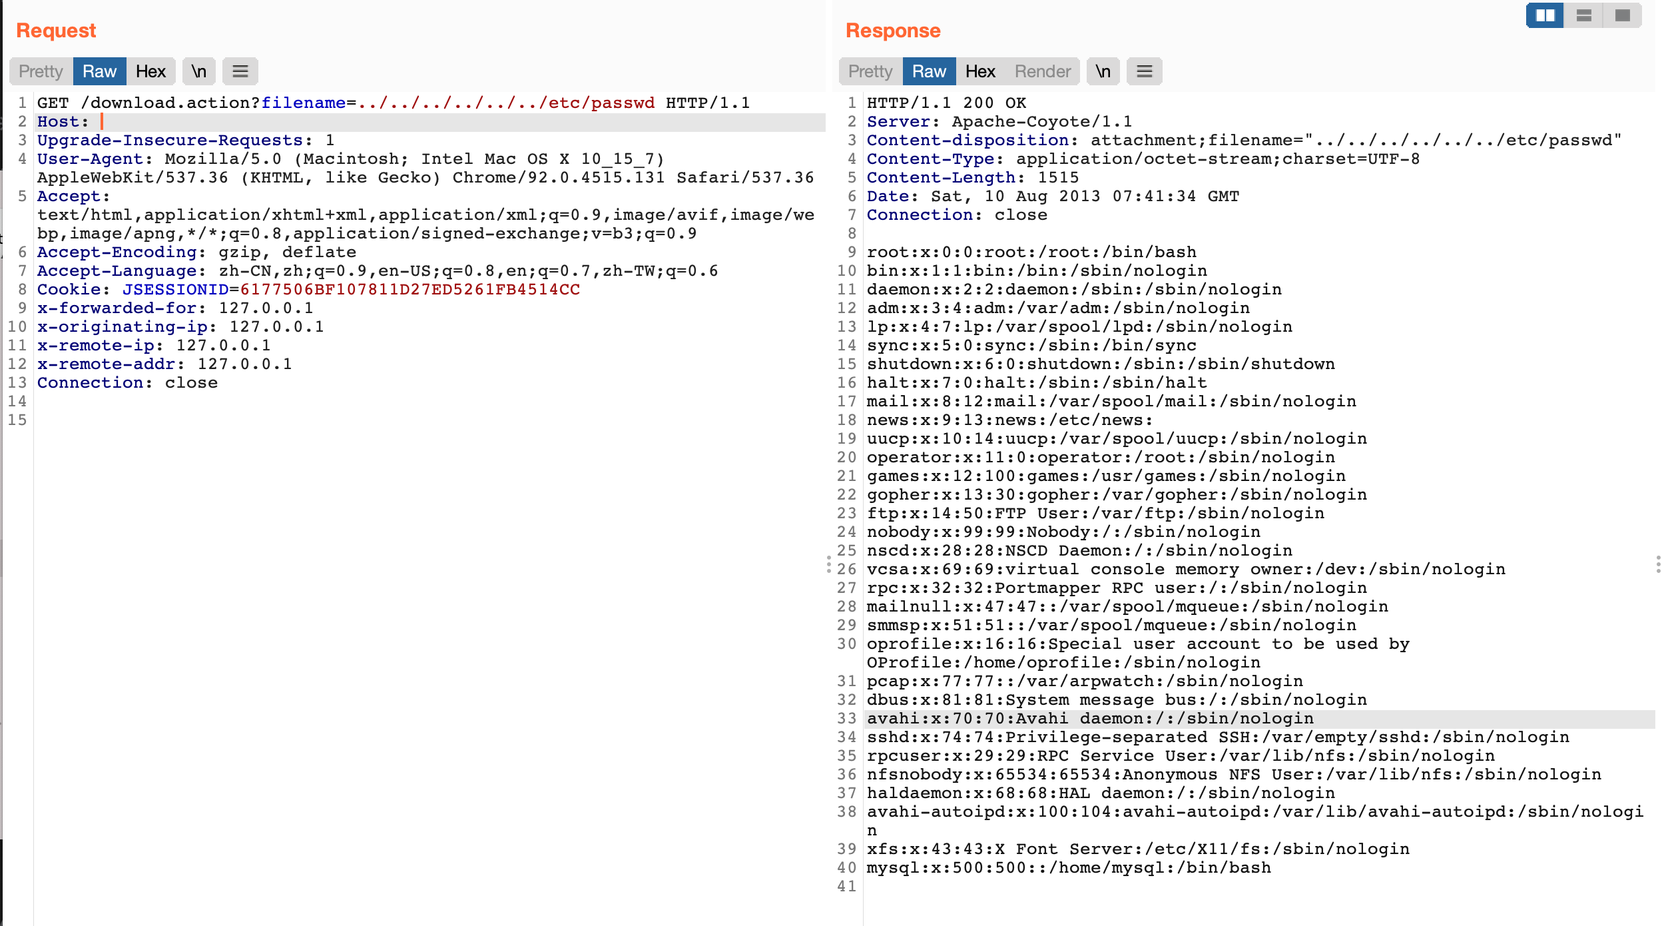Click the Host header line in request
The height and width of the screenshot is (926, 1662).
63,122
